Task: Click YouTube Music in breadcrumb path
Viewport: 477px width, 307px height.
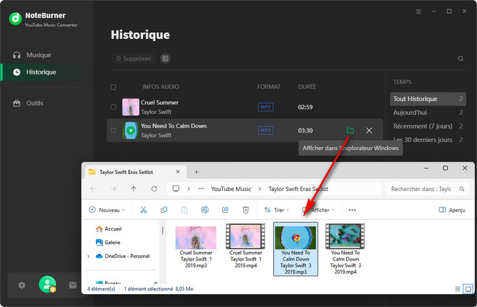Action: point(231,189)
